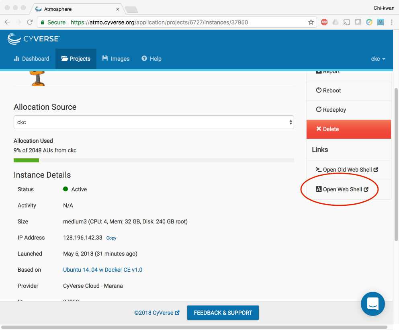Bookmark page with the star icon

(x=311, y=22)
